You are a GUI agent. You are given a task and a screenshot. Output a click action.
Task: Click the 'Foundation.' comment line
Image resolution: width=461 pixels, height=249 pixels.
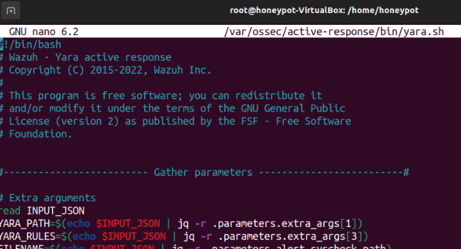tap(36, 134)
